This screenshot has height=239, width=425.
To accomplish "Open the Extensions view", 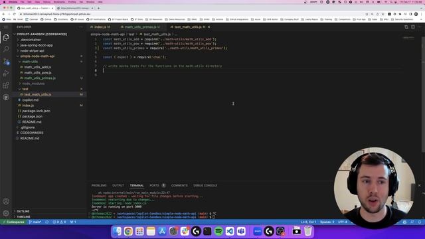I will [6, 86].
